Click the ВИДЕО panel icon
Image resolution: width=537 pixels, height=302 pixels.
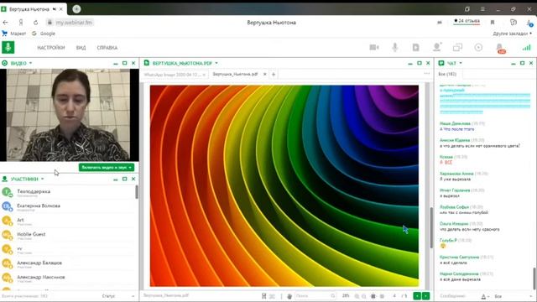(5, 63)
